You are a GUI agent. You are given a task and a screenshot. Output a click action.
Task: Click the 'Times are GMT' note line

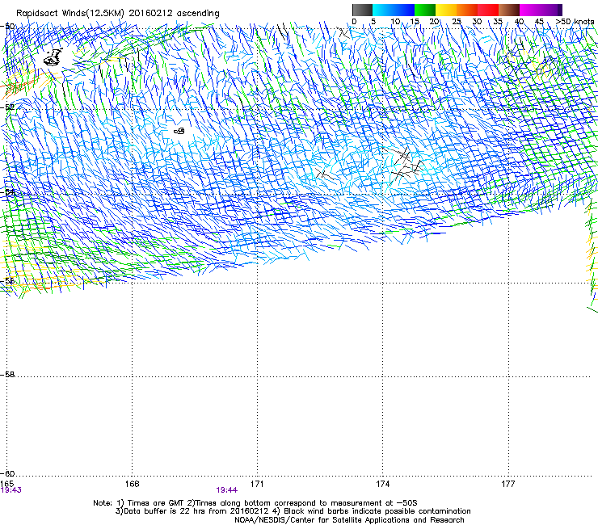[255, 503]
